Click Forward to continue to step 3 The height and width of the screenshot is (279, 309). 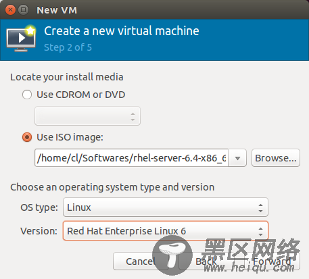coord(272,261)
